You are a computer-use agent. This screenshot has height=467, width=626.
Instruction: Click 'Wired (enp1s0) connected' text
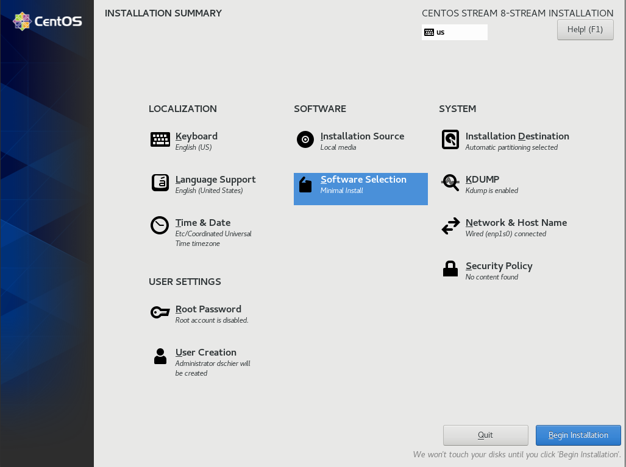[505, 234]
